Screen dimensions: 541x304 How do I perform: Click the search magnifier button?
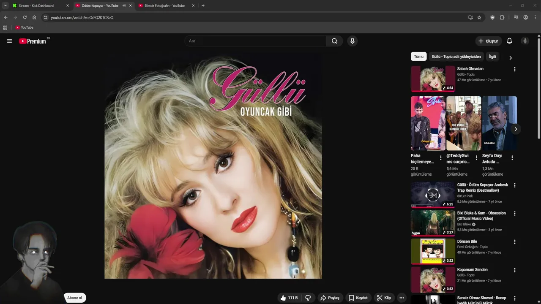click(x=334, y=41)
